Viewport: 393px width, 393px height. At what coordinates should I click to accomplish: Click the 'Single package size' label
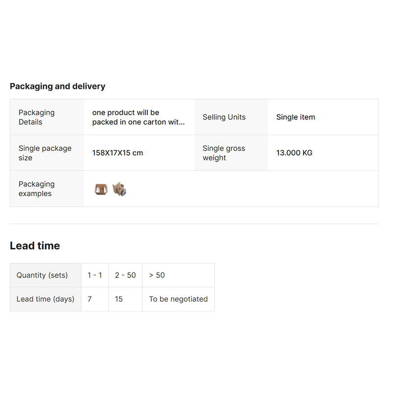coord(45,153)
